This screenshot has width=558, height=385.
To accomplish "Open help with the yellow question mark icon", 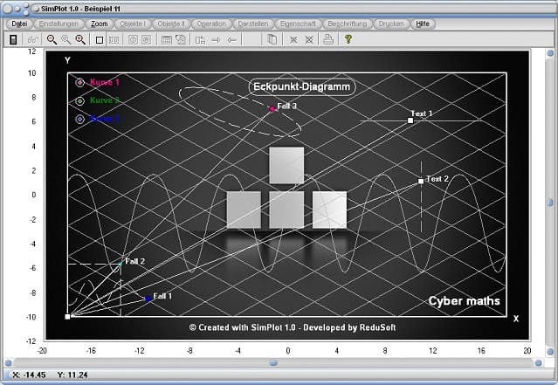I will 348,39.
